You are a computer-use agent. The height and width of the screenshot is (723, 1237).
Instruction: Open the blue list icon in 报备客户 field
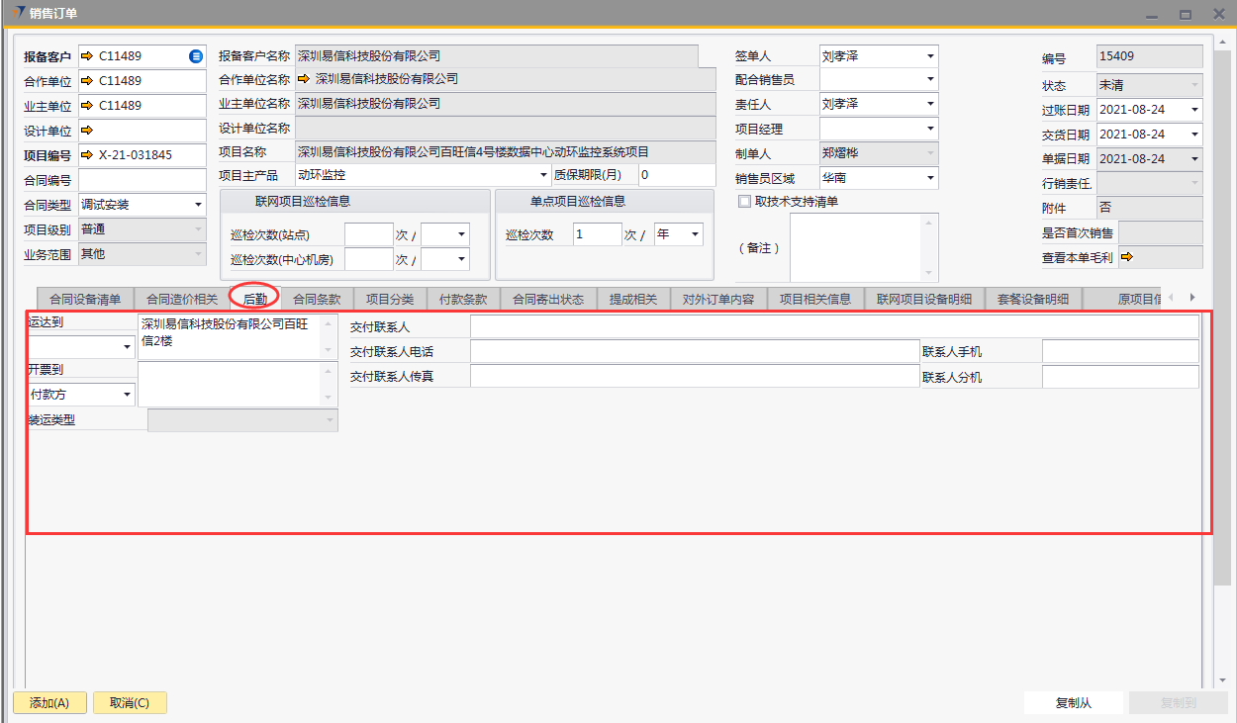tap(196, 56)
